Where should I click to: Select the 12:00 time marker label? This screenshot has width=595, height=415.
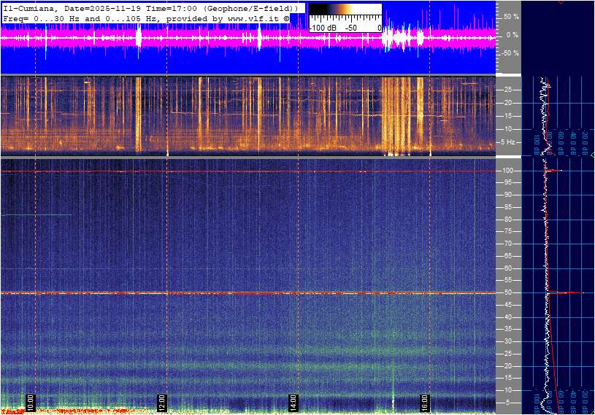click(162, 403)
